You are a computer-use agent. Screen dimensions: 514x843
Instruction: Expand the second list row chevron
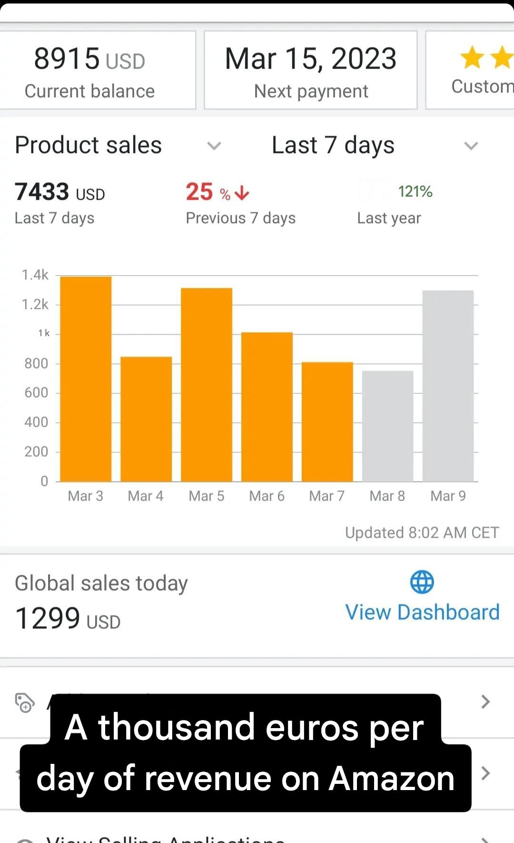click(485, 773)
